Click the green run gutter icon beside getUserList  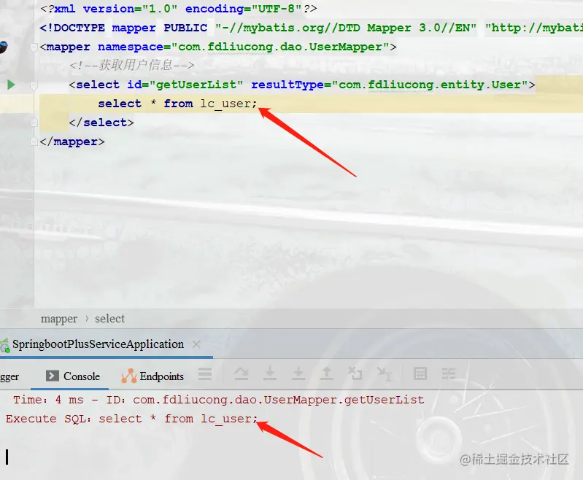pyautogui.click(x=11, y=85)
